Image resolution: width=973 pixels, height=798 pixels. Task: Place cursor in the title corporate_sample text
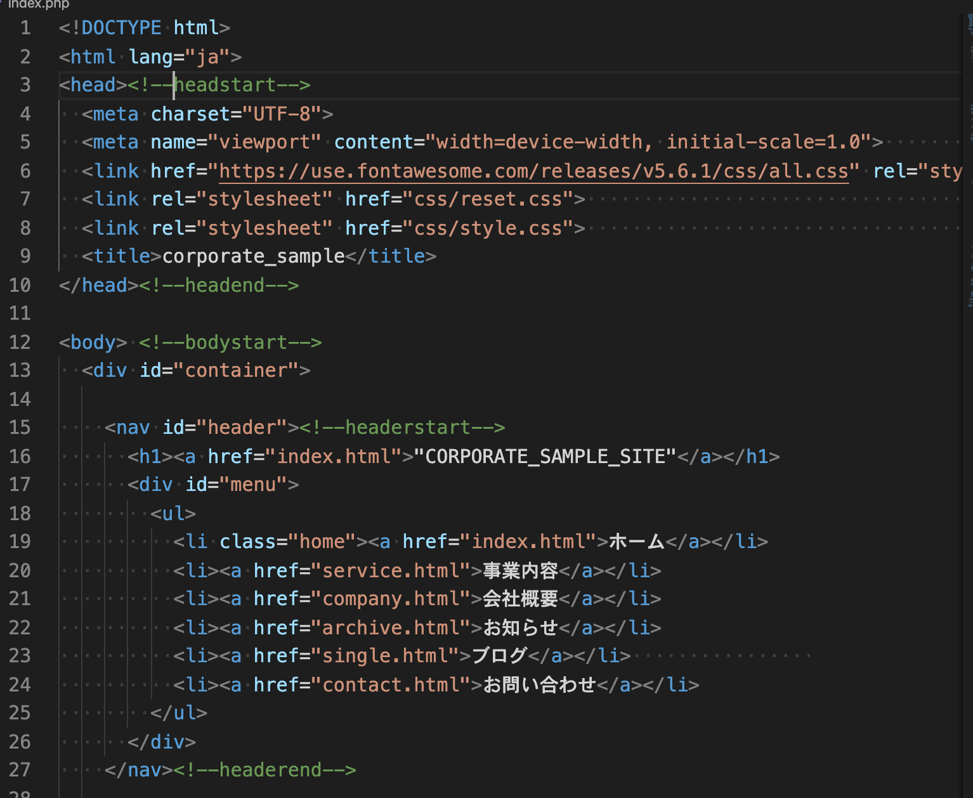[x=252, y=256]
